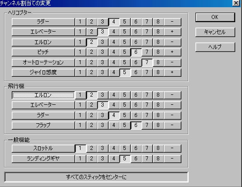Confirm with the OK button
Image resolution: width=242 pixels, height=187 pixels.
coord(215,17)
